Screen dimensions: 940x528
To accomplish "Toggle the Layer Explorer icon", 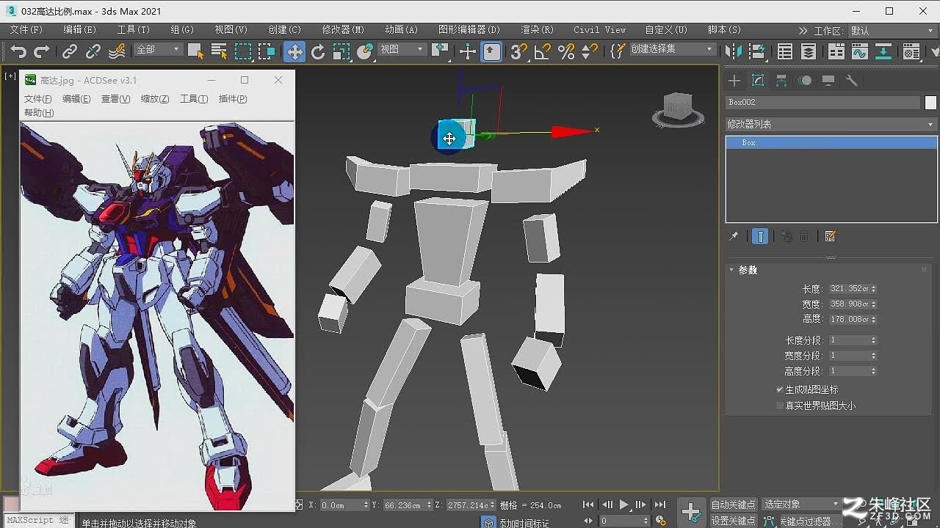I will 809,51.
